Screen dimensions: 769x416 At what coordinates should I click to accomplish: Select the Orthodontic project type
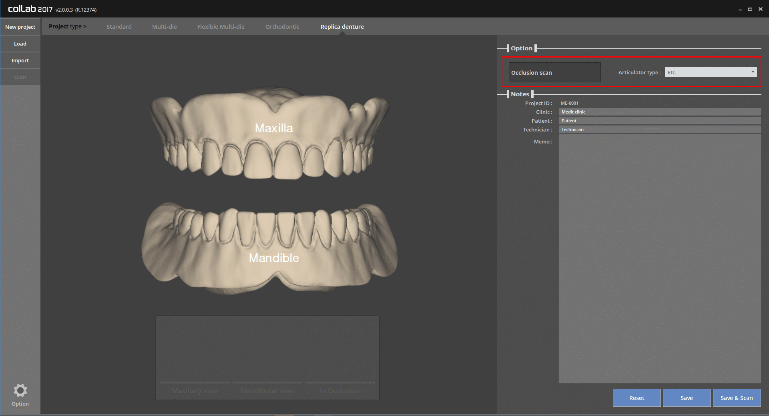click(x=282, y=27)
